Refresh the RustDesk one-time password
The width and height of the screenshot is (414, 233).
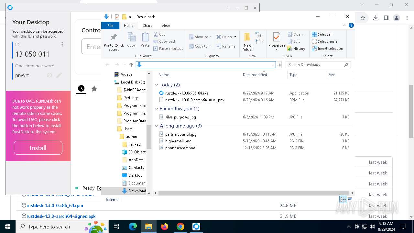pos(49,75)
